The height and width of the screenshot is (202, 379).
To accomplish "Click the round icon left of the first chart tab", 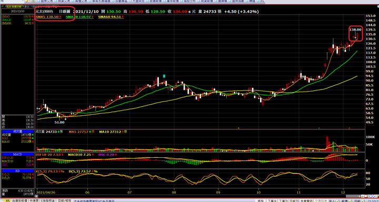I will pyautogui.click(x=3, y=6).
